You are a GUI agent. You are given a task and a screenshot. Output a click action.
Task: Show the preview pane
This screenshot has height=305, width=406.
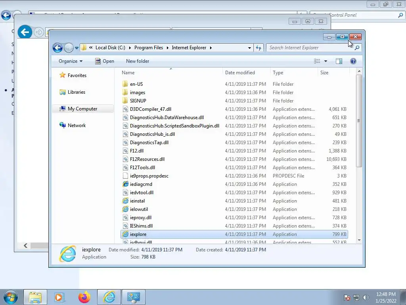pyautogui.click(x=339, y=61)
